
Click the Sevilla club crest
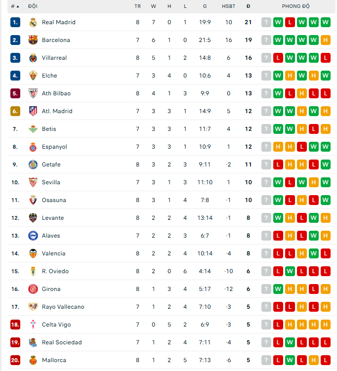click(x=33, y=182)
